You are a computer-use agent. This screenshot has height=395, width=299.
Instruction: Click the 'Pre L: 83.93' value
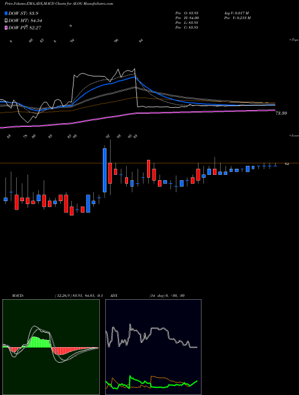187,23
